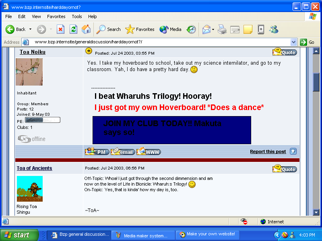
Task: Open the Edit menu
Action: coord(22,16)
